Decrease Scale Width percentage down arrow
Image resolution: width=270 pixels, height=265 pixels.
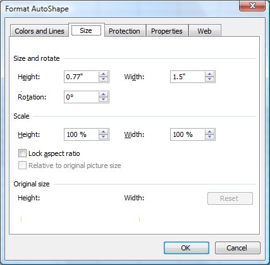[209, 137]
